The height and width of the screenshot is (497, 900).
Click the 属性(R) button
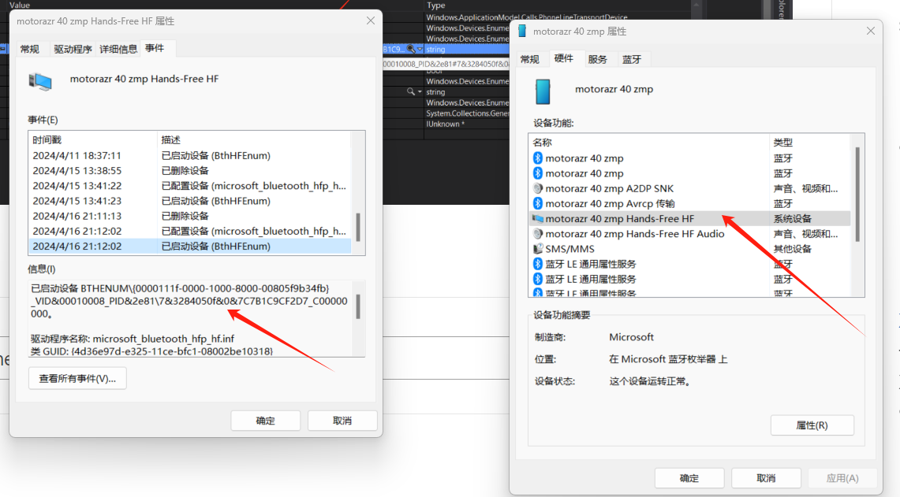point(812,425)
